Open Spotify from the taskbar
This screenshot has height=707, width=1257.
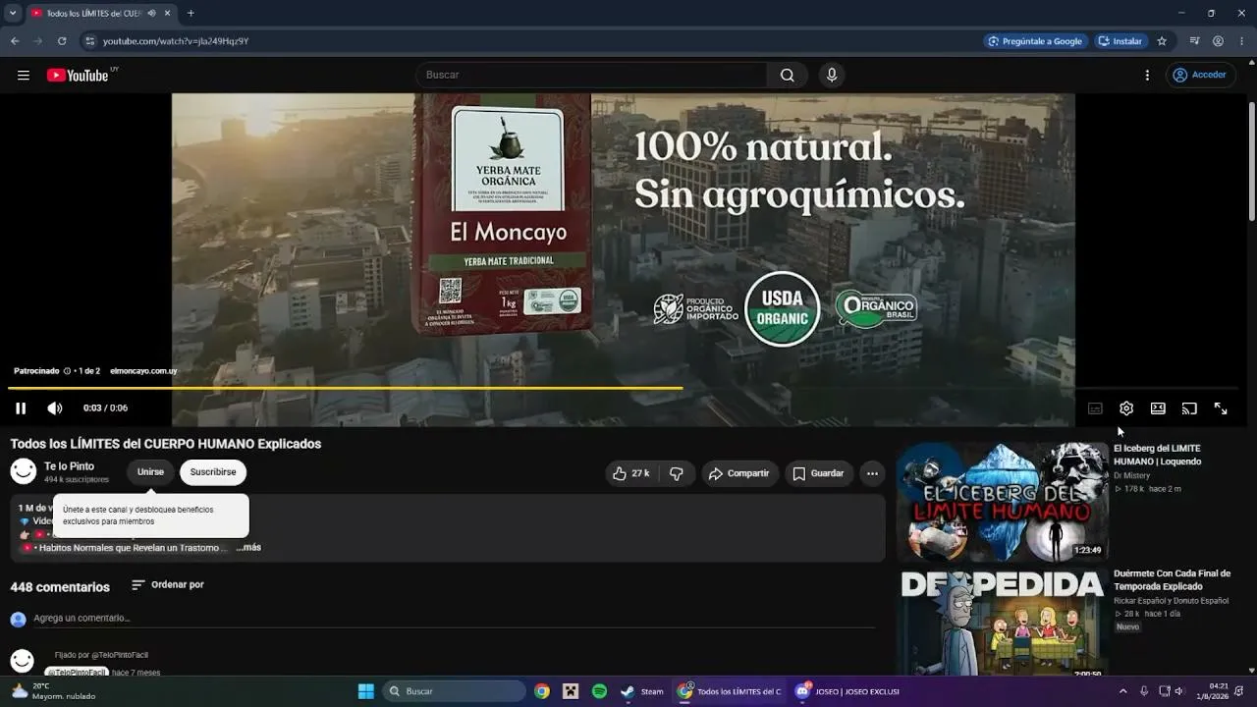pyautogui.click(x=599, y=691)
